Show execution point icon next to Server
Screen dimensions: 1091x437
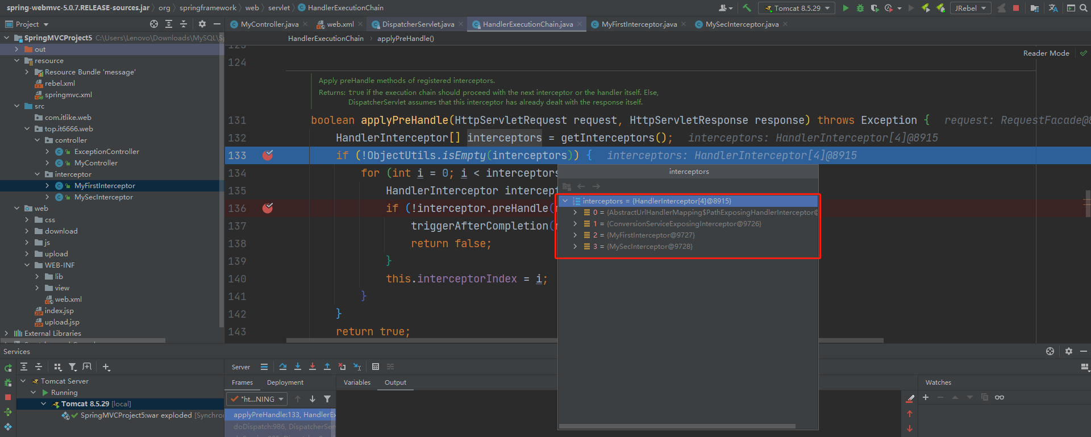(264, 367)
